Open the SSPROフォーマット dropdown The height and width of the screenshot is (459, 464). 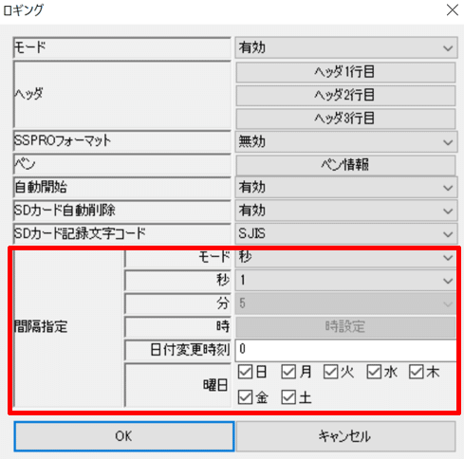(x=346, y=141)
